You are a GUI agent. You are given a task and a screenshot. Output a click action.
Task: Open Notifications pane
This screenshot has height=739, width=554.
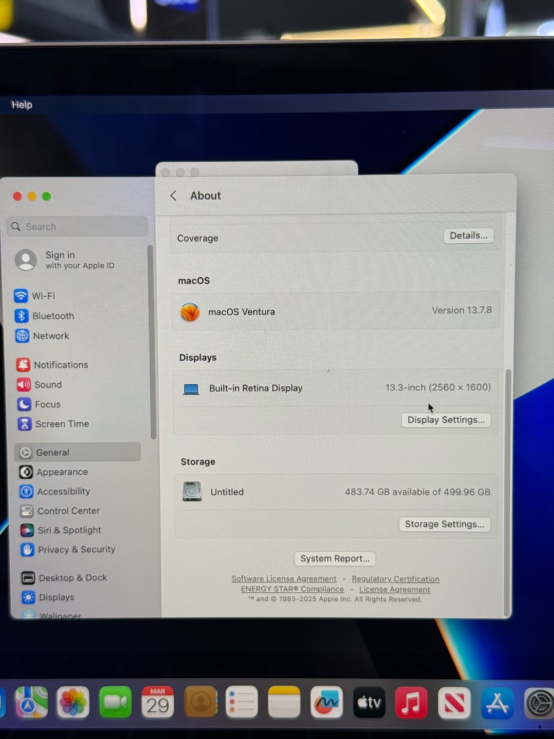(x=52, y=365)
